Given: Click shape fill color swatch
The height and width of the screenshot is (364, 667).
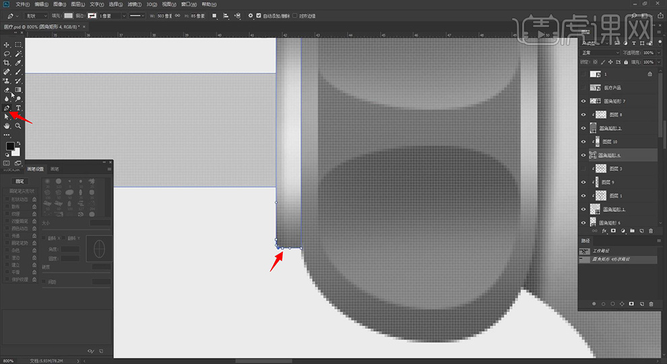Looking at the screenshot, I should [69, 15].
